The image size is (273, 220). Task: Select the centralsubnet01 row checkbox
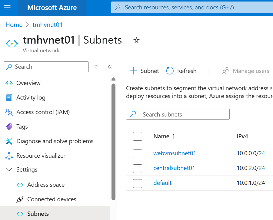[x=138, y=168]
